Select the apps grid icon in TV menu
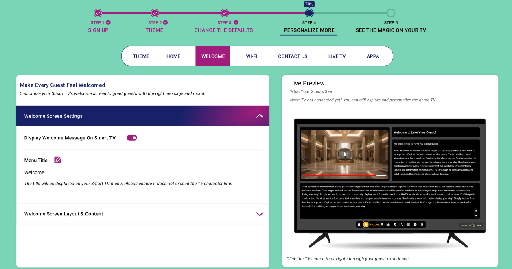The height and width of the screenshot is (269, 512). click(x=409, y=224)
